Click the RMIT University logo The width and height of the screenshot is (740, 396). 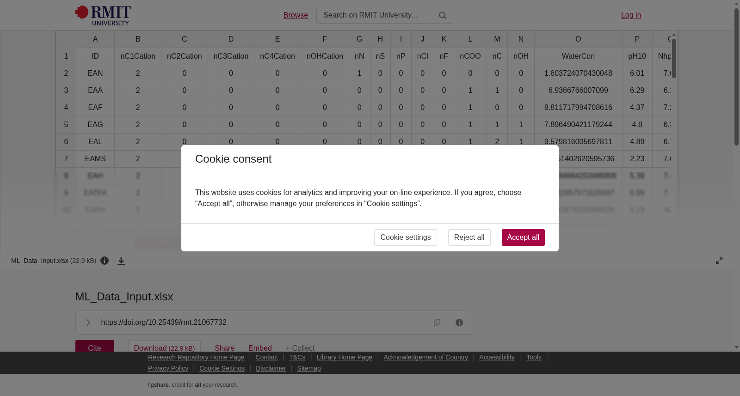pyautogui.click(x=103, y=15)
